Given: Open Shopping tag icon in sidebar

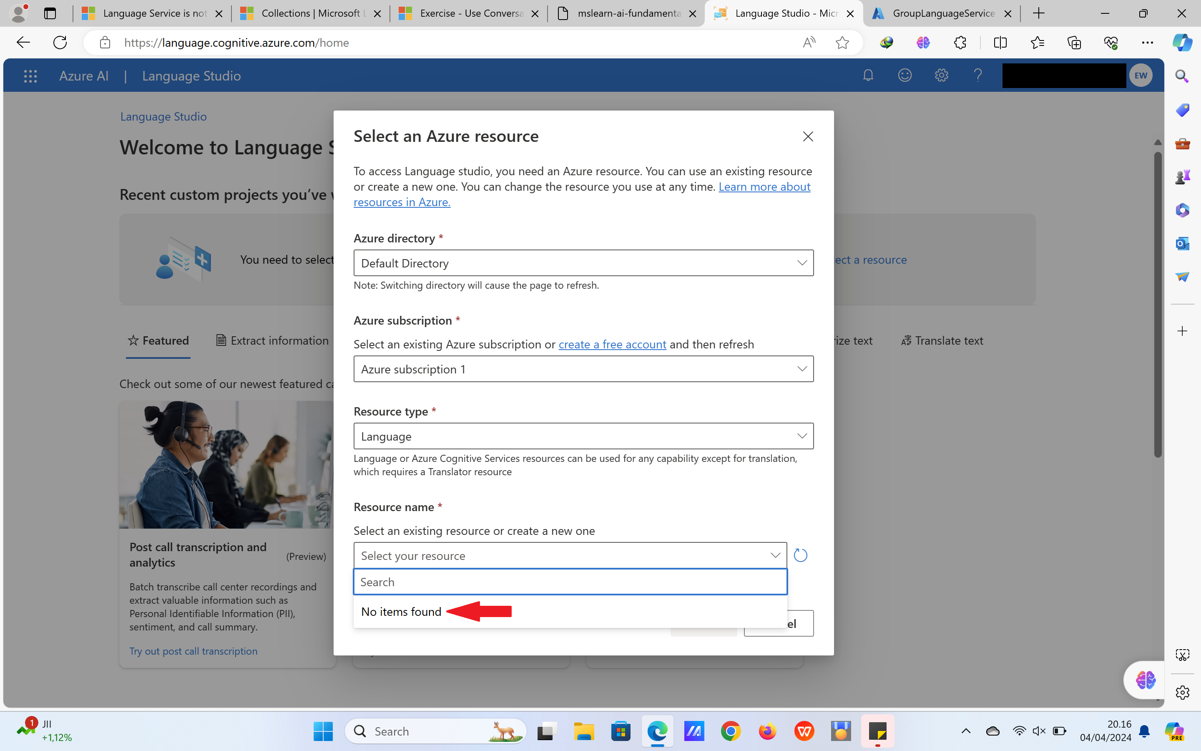Looking at the screenshot, I should tap(1182, 110).
